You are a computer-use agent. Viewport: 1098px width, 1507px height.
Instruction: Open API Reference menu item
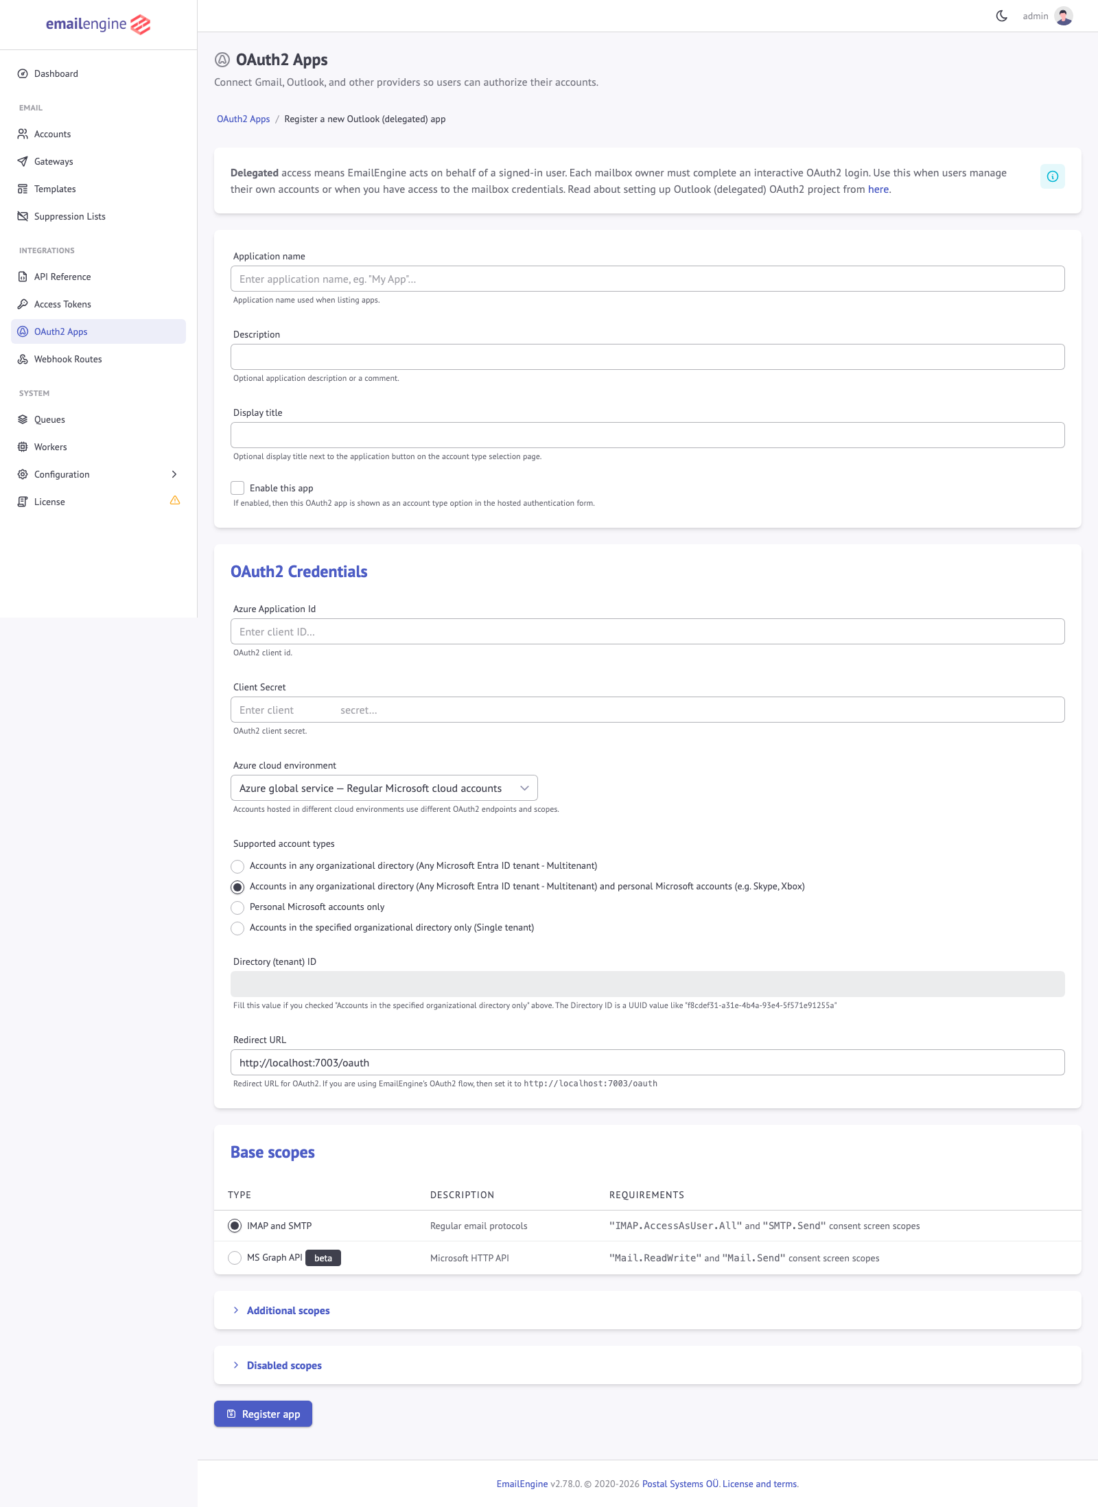98,277
